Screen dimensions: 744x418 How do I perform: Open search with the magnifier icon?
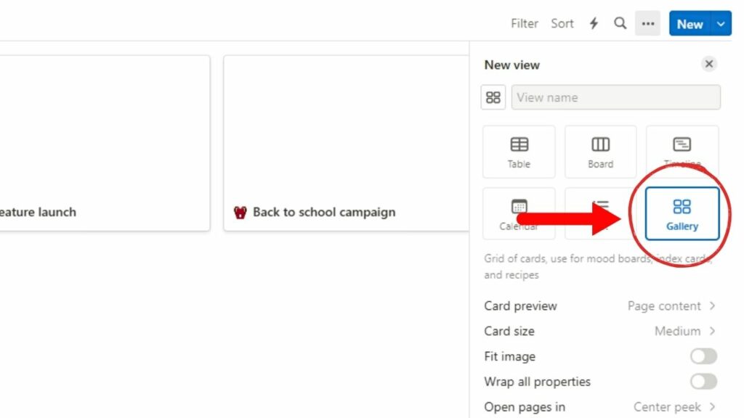[x=620, y=23]
